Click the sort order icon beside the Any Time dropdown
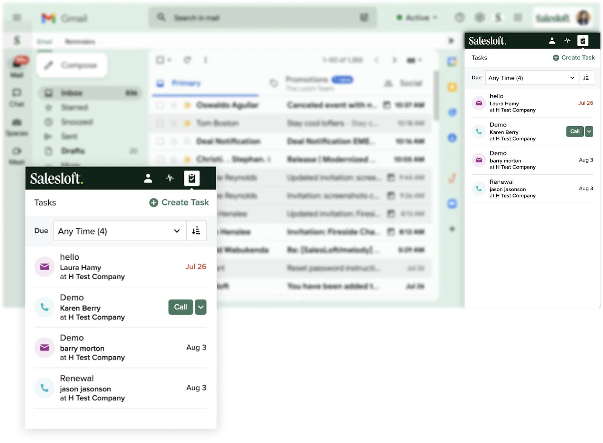Image resolution: width=603 pixels, height=443 pixels. pos(586,78)
